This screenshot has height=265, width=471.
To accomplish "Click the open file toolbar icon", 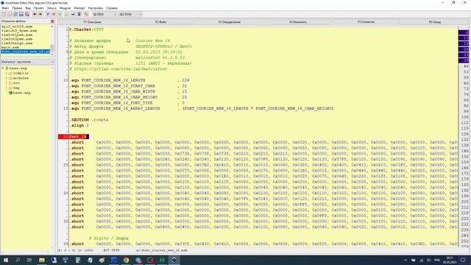I will pos(10,14).
